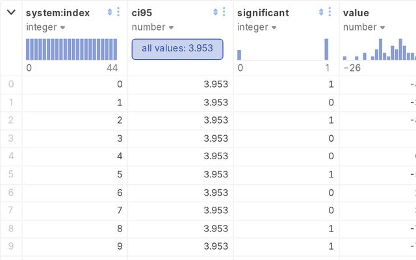Image resolution: width=416 pixels, height=260 pixels.
Task: Change system:index type from the integer dropdown
Action: click(45, 27)
